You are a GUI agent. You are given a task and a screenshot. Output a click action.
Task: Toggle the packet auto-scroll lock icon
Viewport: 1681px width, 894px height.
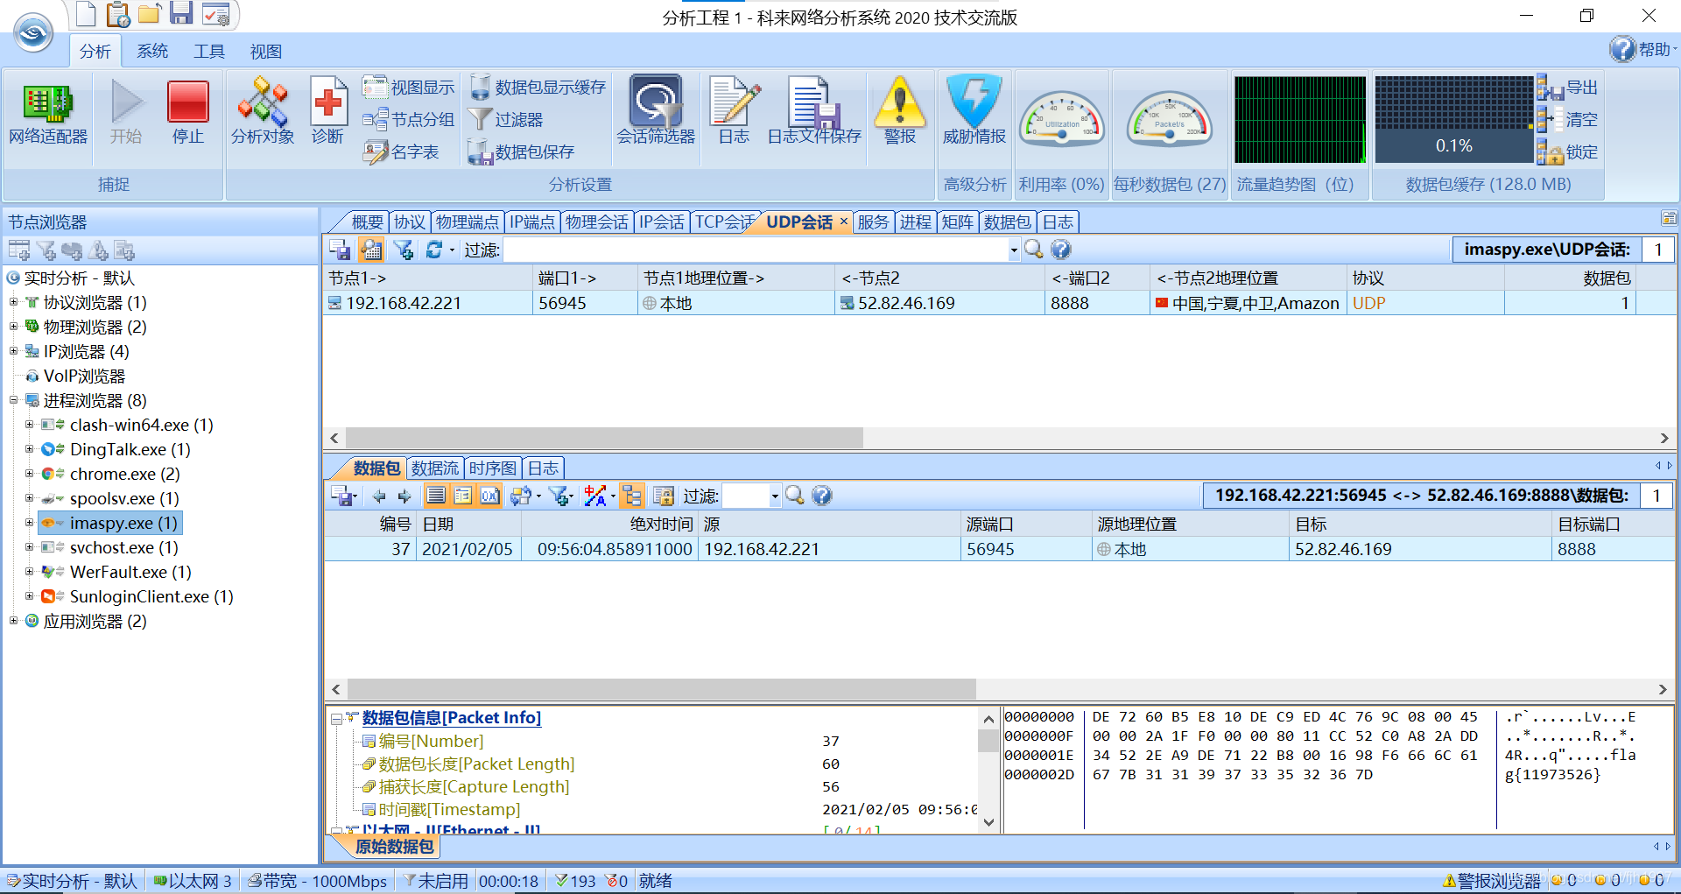[x=664, y=496]
